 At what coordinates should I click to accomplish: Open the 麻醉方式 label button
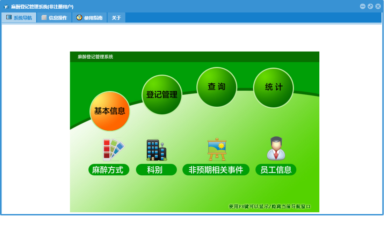[109, 170]
